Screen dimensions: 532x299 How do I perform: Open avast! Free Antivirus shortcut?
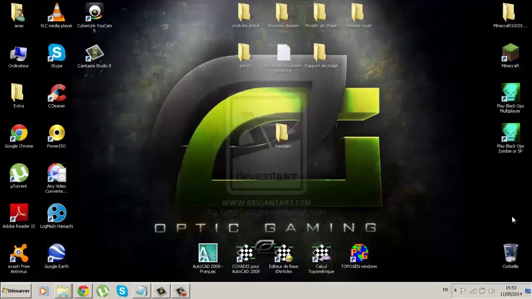coord(19,259)
